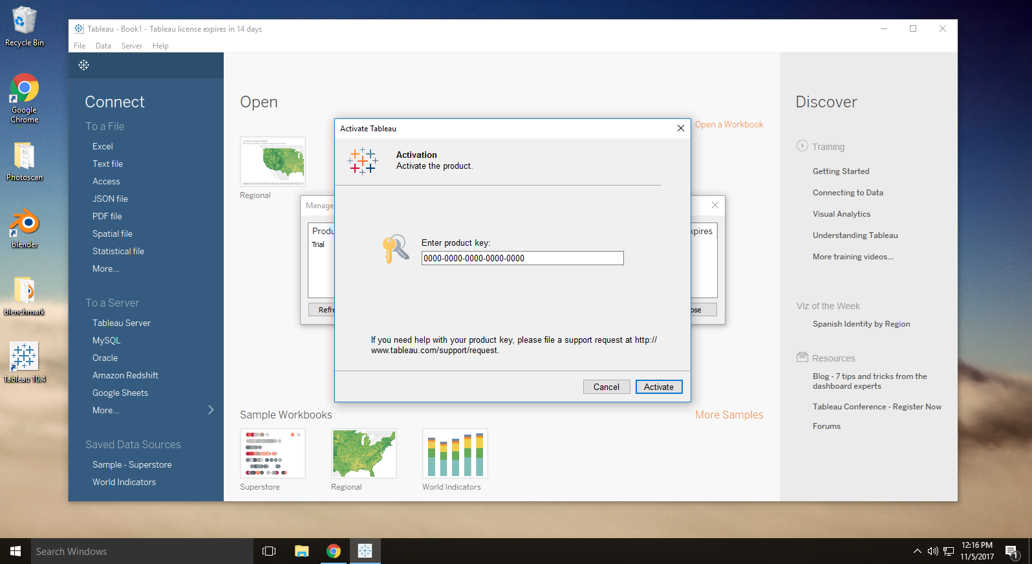The height and width of the screenshot is (564, 1032).
Task: Expand the server connectors More arrow
Action: (211, 410)
